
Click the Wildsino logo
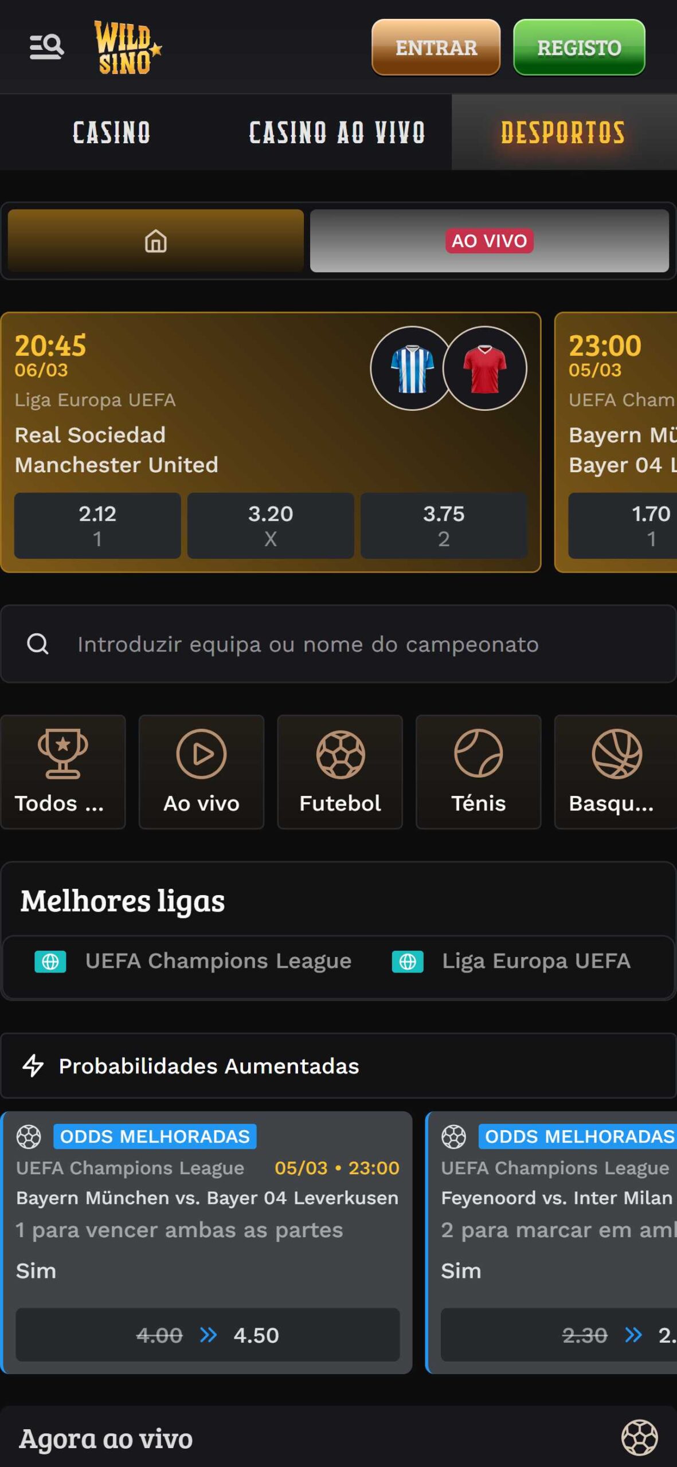(x=127, y=48)
